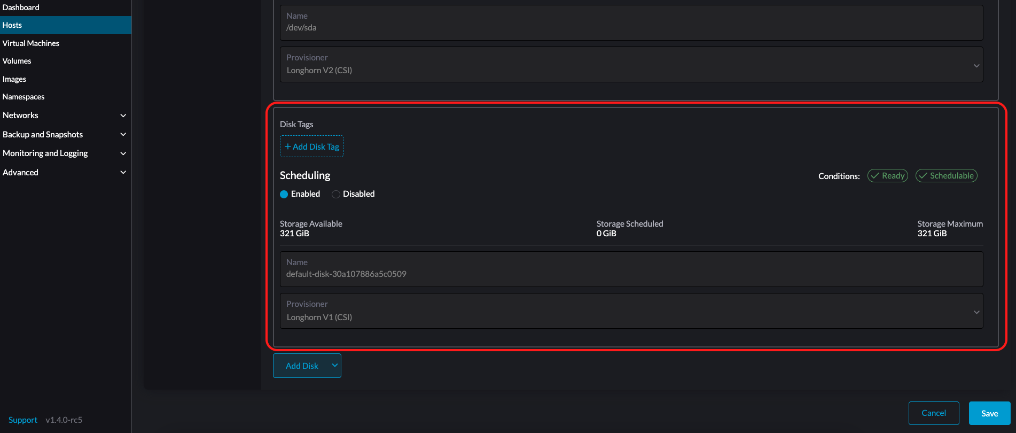
Task: Go to Virtual Machines in sidebar
Action: [31, 43]
